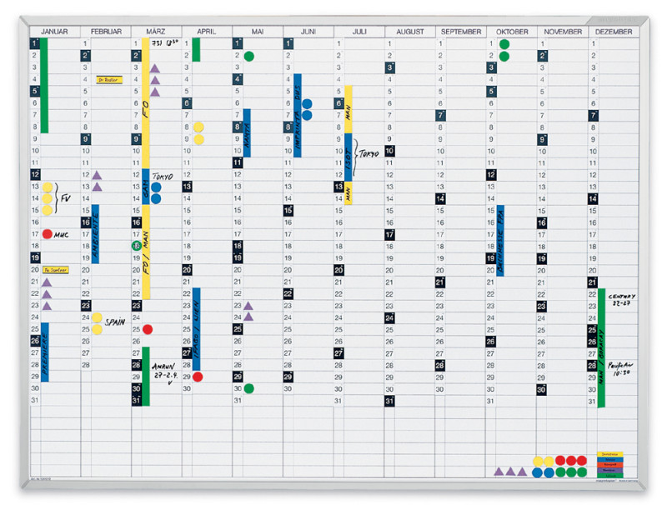Select the green magnet on Mai 30

pos(248,388)
